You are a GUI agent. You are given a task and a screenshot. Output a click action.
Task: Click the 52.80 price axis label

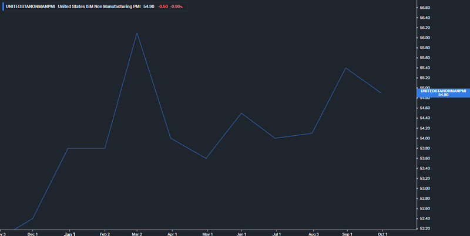[x=425, y=199]
